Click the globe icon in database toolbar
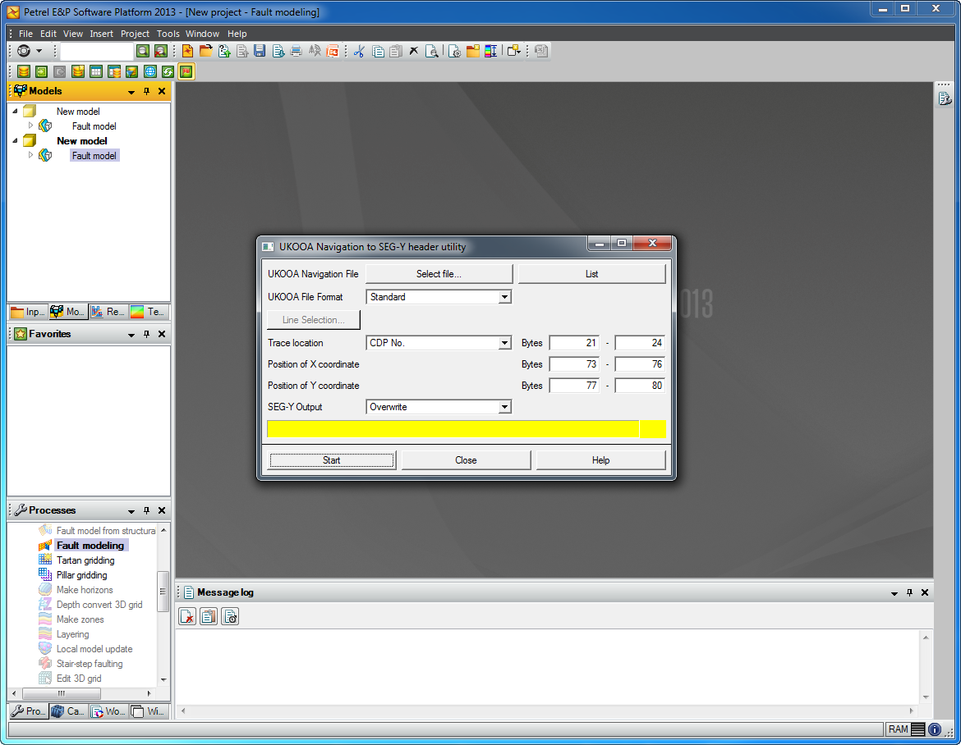This screenshot has height=745, width=961. point(150,71)
